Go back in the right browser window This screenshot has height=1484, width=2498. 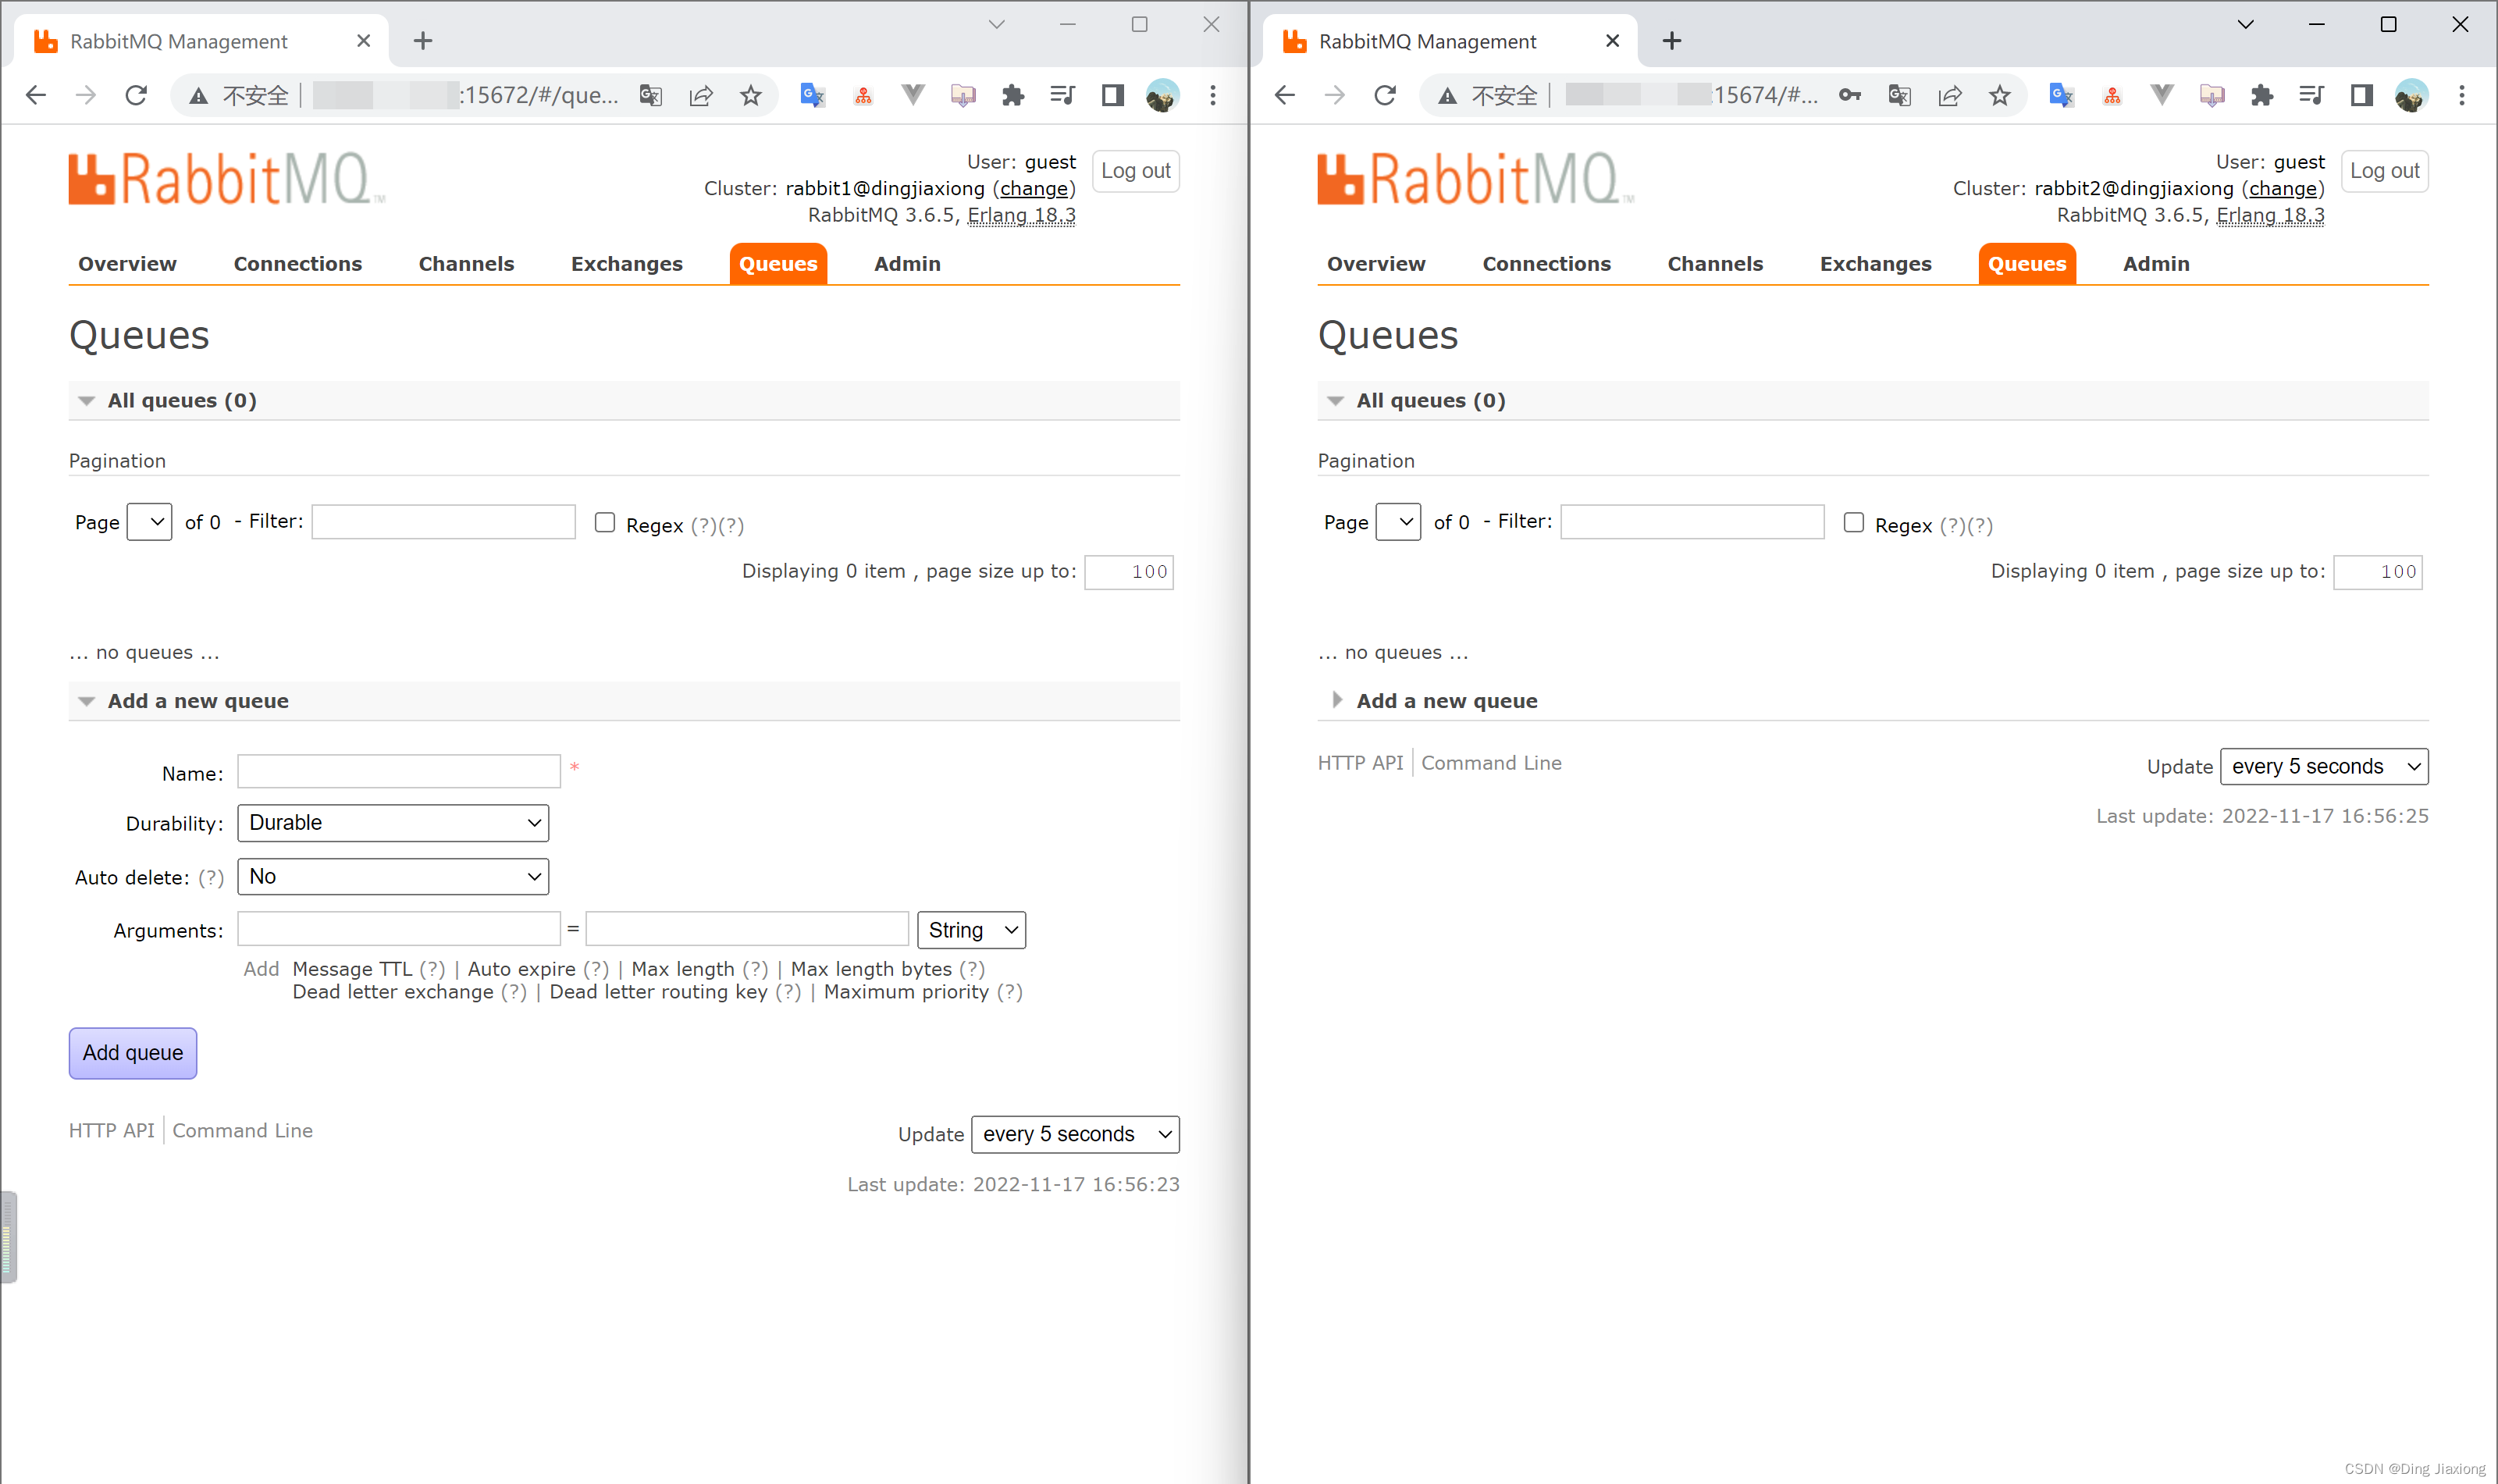1285,95
